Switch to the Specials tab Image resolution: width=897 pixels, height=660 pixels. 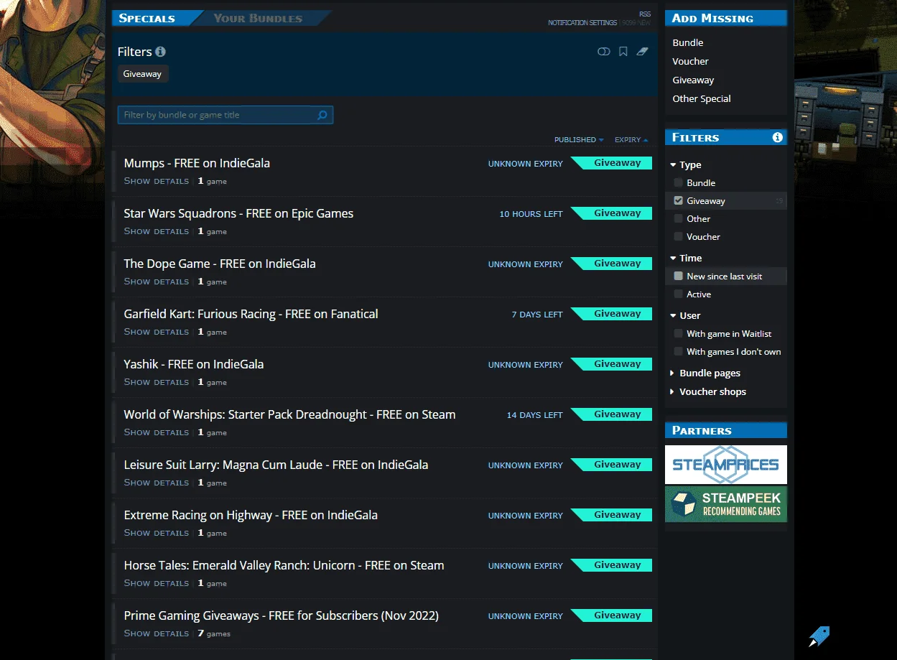[x=147, y=18]
